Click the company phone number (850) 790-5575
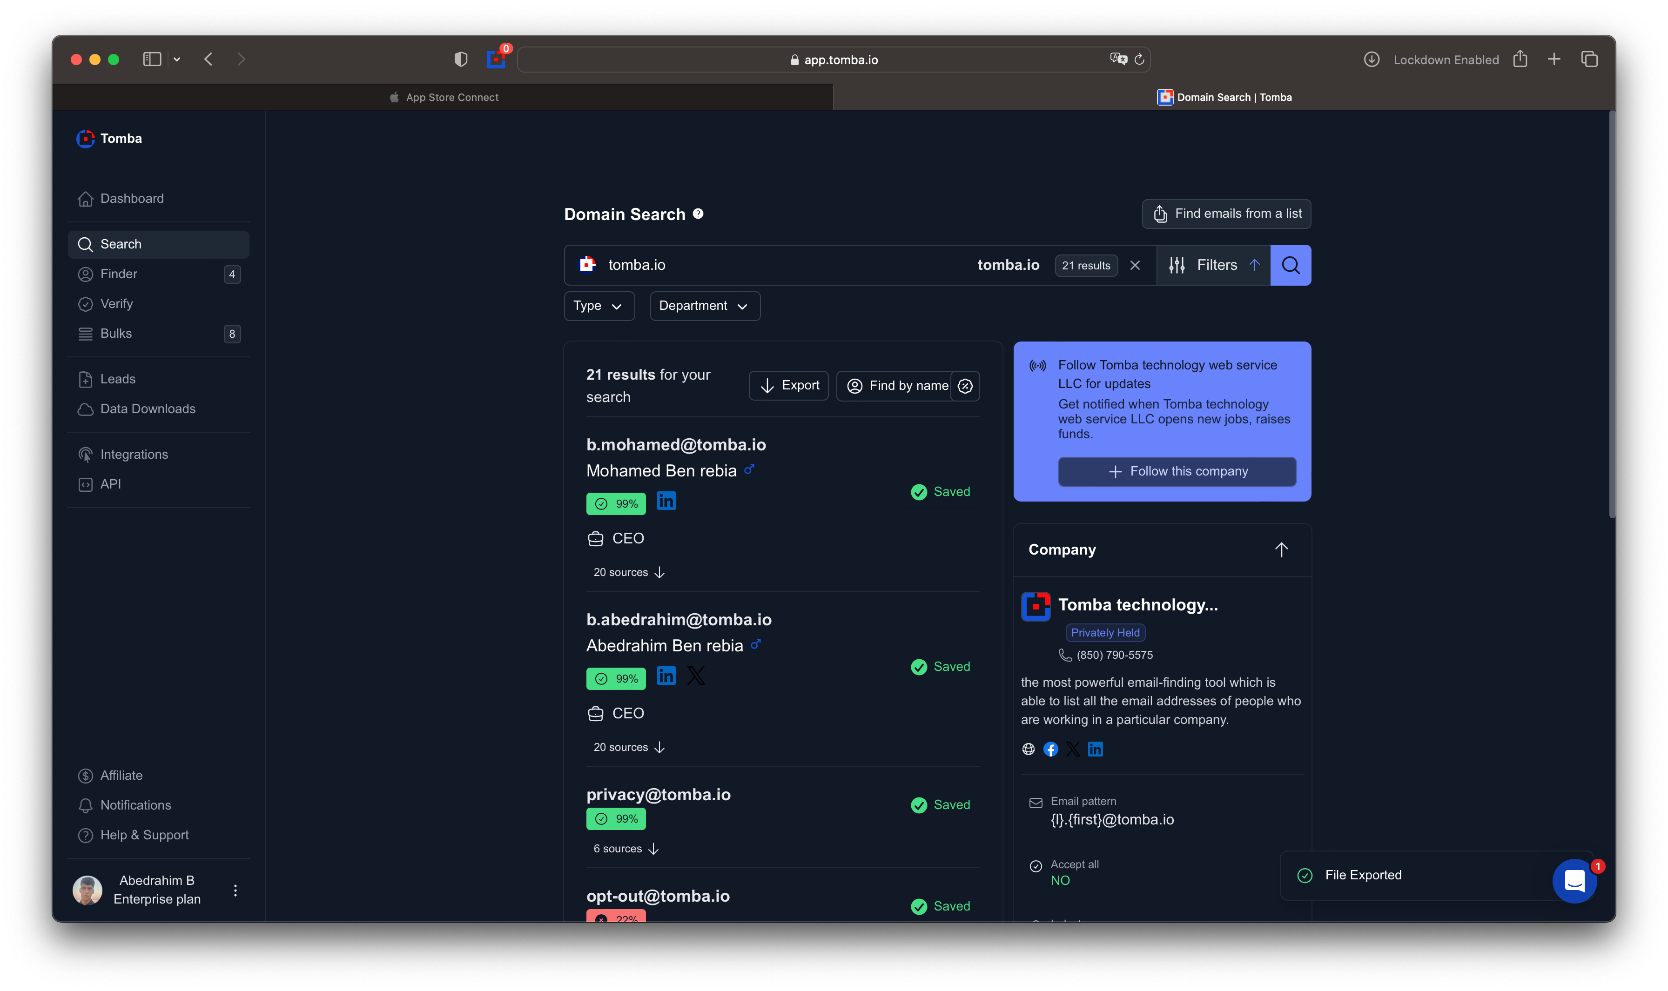 [x=1114, y=655]
